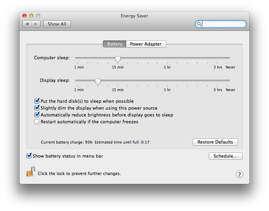Click the red close window button
Image resolution: width=269 pixels, height=211 pixels.
[24, 16]
